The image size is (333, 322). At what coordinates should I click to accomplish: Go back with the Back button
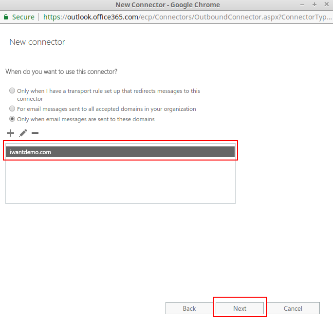[189, 308]
